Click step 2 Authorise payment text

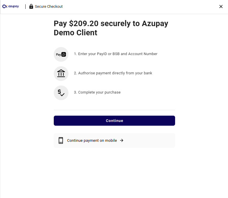point(113,73)
